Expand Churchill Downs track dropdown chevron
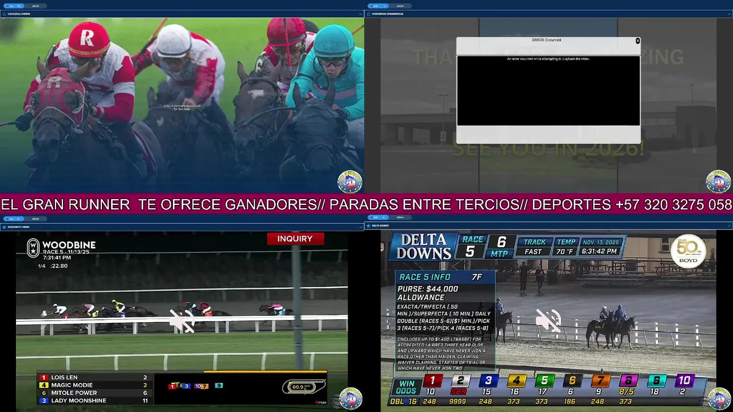 (360, 14)
